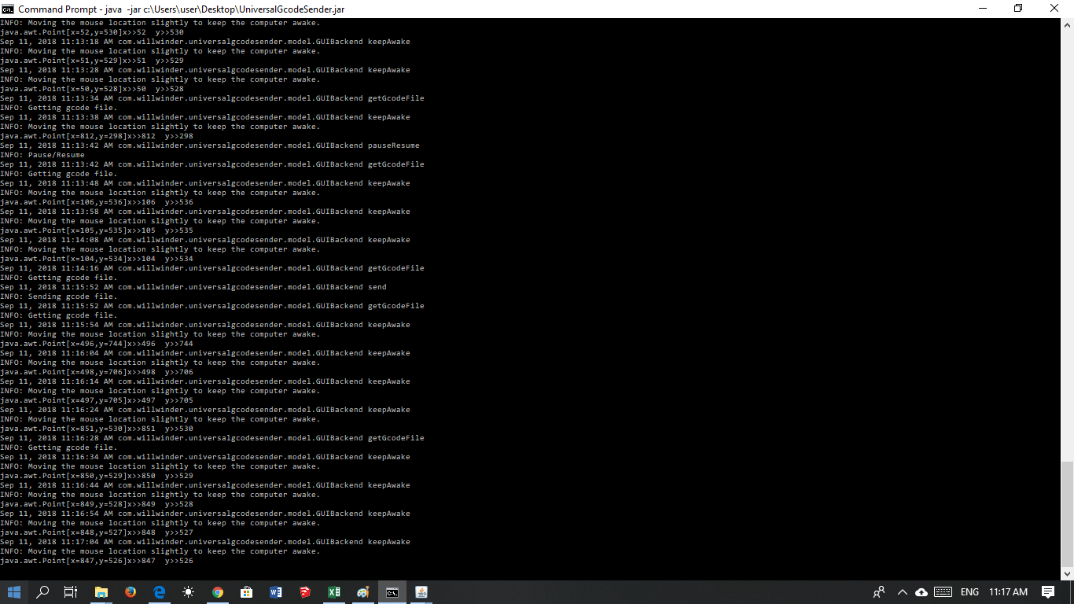
Task: Switch to Microsoft Excel in the taskbar
Action: pyautogui.click(x=334, y=592)
